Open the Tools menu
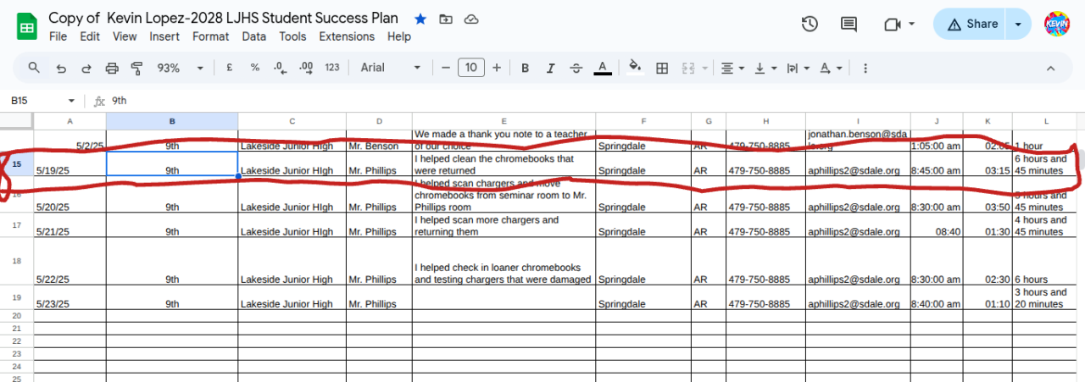 pos(292,36)
